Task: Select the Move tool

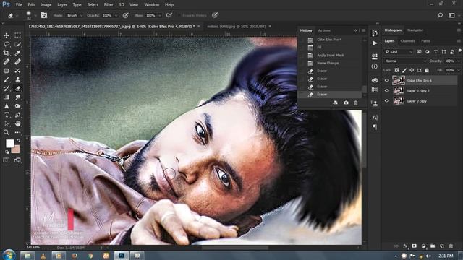Action: tap(7, 35)
